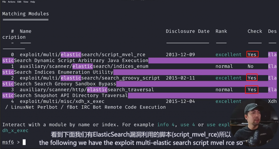Screen dimensions: 279x149
Task: Click the 'use 4' example command
Action: [188, 125]
